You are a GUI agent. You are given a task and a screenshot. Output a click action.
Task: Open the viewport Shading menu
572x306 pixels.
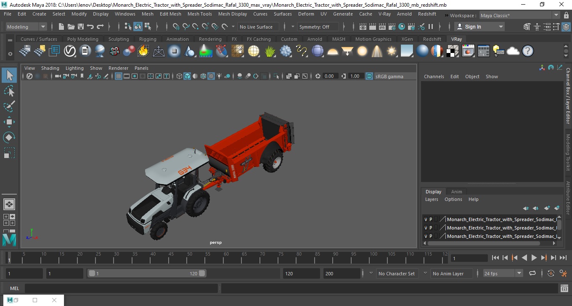click(50, 68)
